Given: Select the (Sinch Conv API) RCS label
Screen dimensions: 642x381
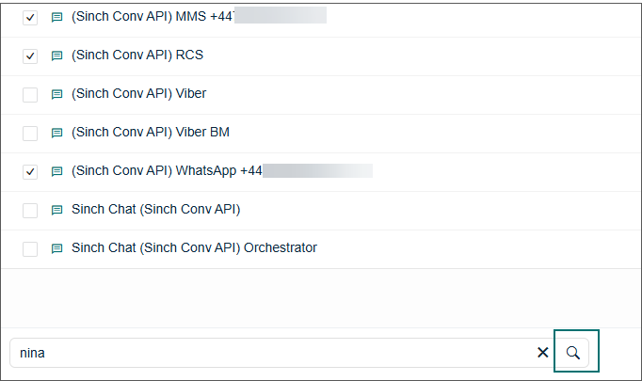Looking at the screenshot, I should click(137, 55).
